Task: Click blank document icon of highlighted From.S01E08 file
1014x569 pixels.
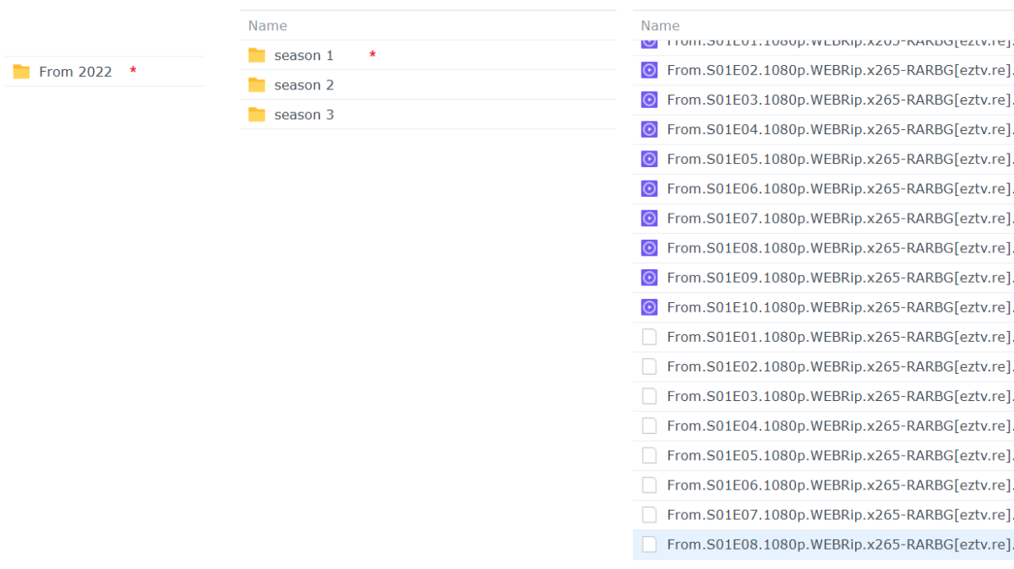Action: click(x=649, y=545)
